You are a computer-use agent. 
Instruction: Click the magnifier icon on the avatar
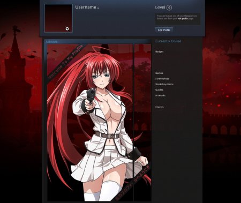click(x=67, y=29)
